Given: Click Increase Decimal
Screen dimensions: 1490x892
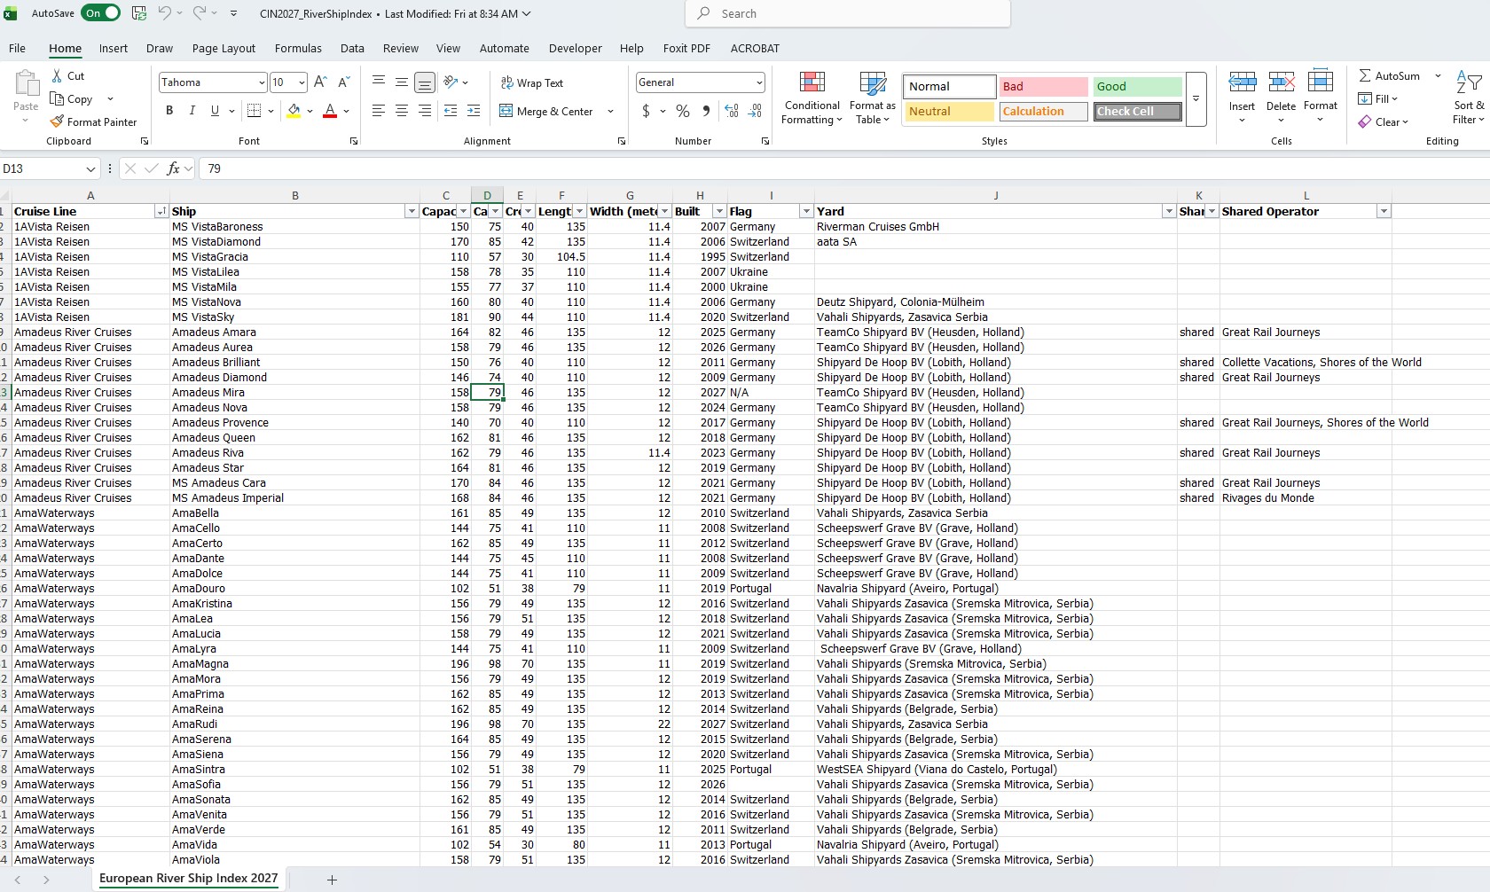Looking at the screenshot, I should (732, 111).
